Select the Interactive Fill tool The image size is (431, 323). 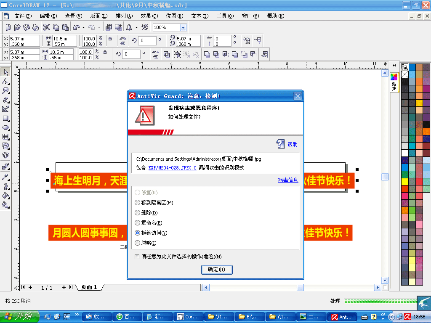5,205
